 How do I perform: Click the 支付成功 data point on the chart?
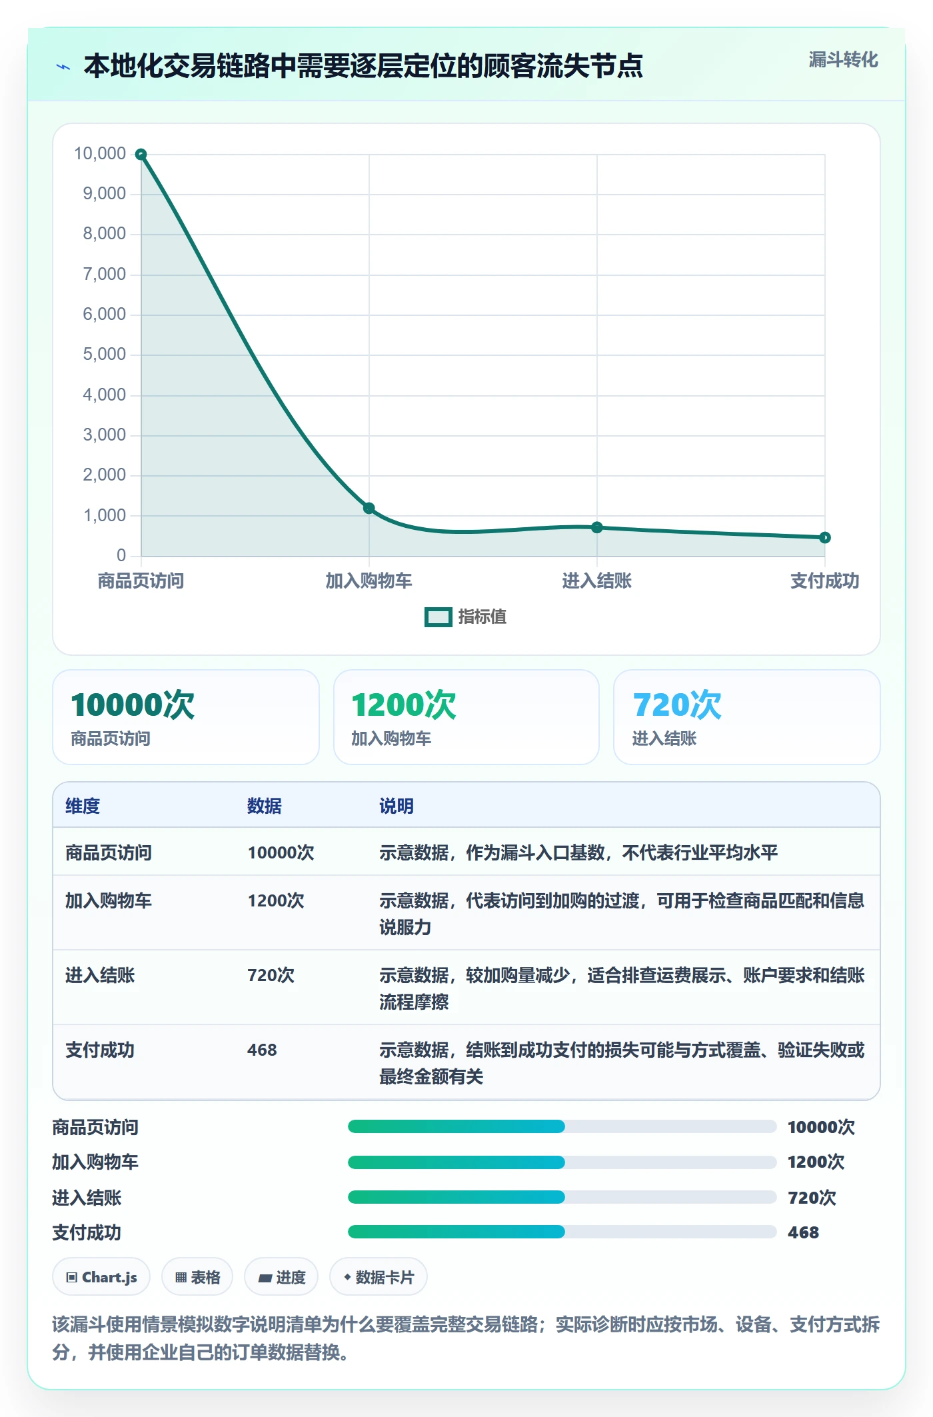point(825,537)
